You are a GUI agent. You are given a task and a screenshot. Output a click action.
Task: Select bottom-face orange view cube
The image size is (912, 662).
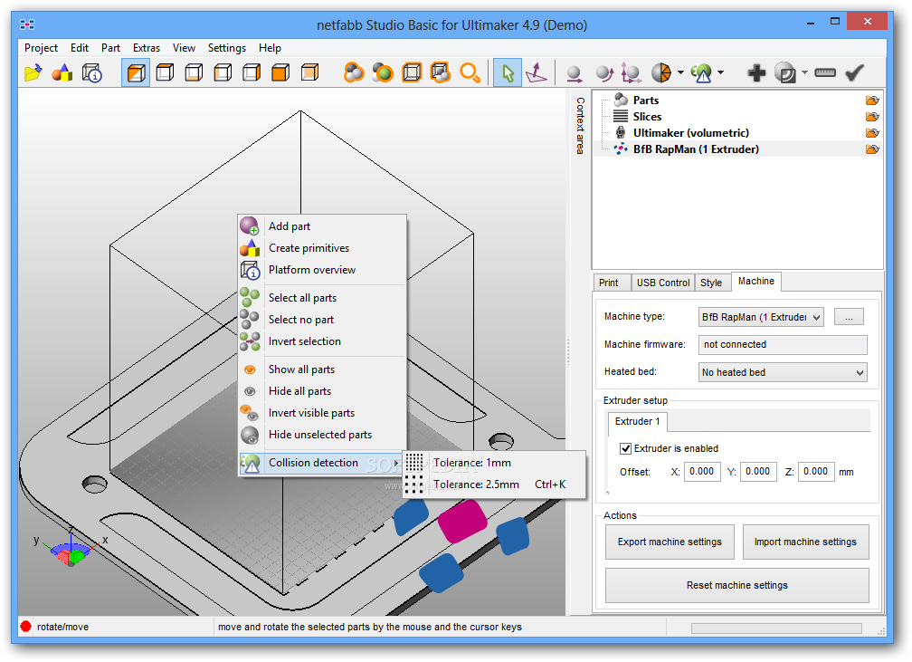tap(194, 72)
